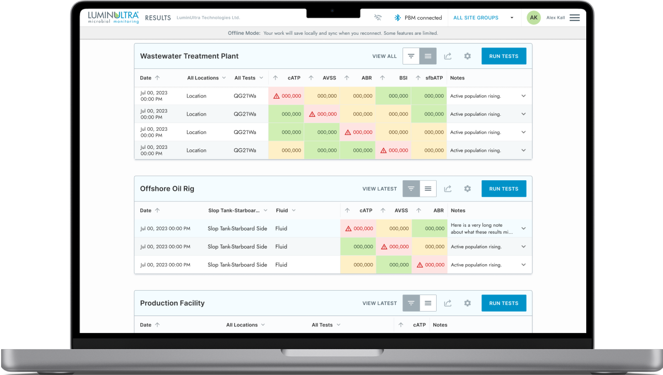Open Wastewater Treatment Plant settings gear
The height and width of the screenshot is (375, 663).
(x=468, y=56)
